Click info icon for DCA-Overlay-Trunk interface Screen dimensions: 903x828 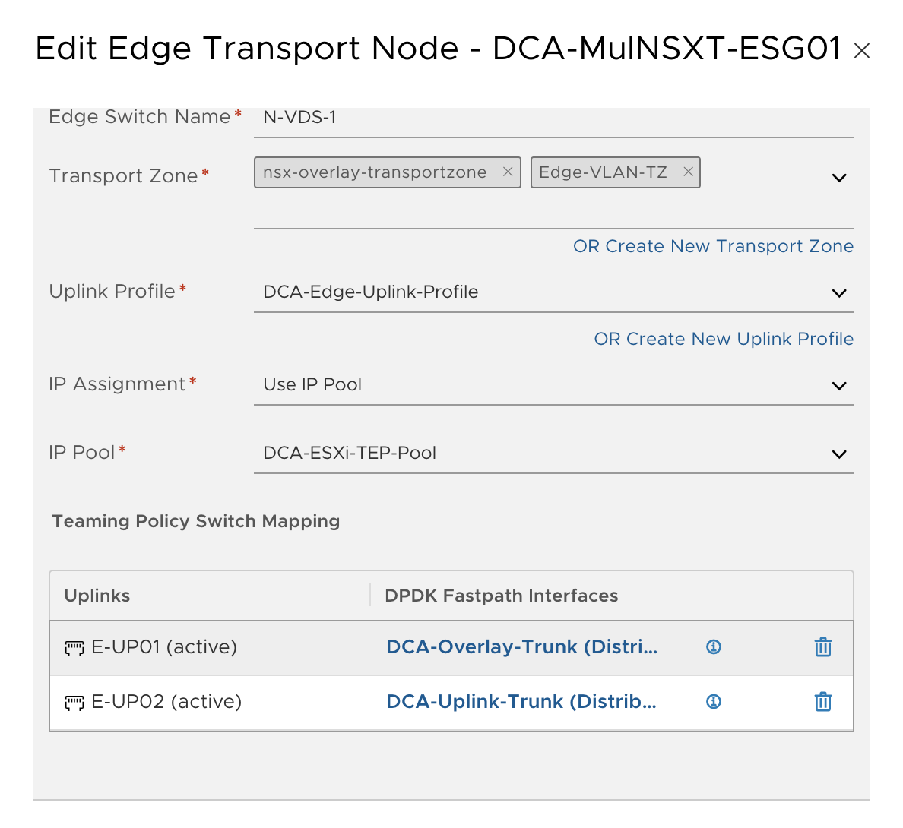[x=714, y=647]
